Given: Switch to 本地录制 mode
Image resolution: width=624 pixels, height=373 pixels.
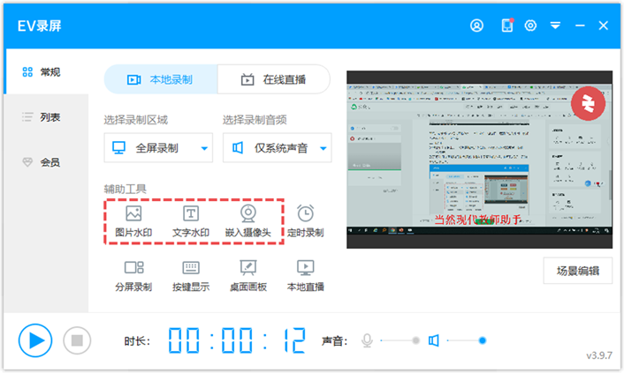Looking at the screenshot, I should (161, 79).
